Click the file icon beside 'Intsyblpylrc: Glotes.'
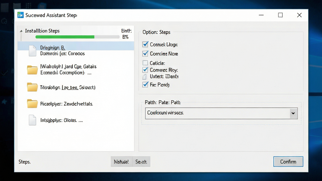 coord(32,120)
